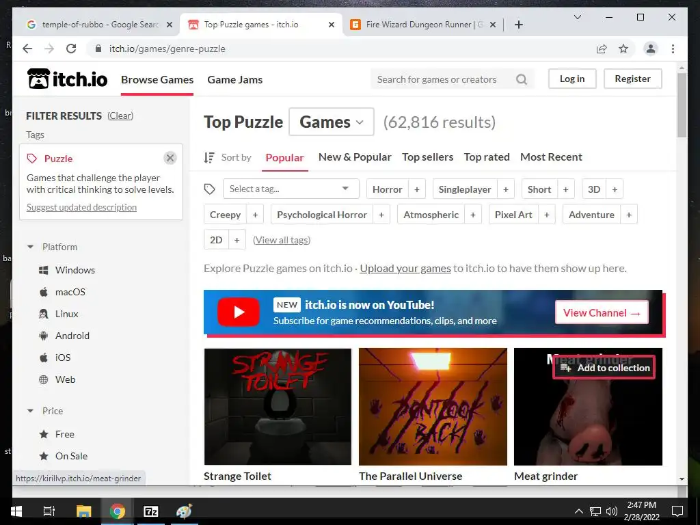Open Windows Start menu
The height and width of the screenshot is (525, 700).
16,511
